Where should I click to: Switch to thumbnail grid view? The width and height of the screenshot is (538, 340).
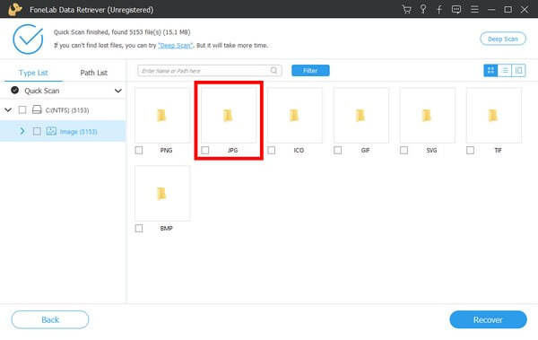(490, 70)
